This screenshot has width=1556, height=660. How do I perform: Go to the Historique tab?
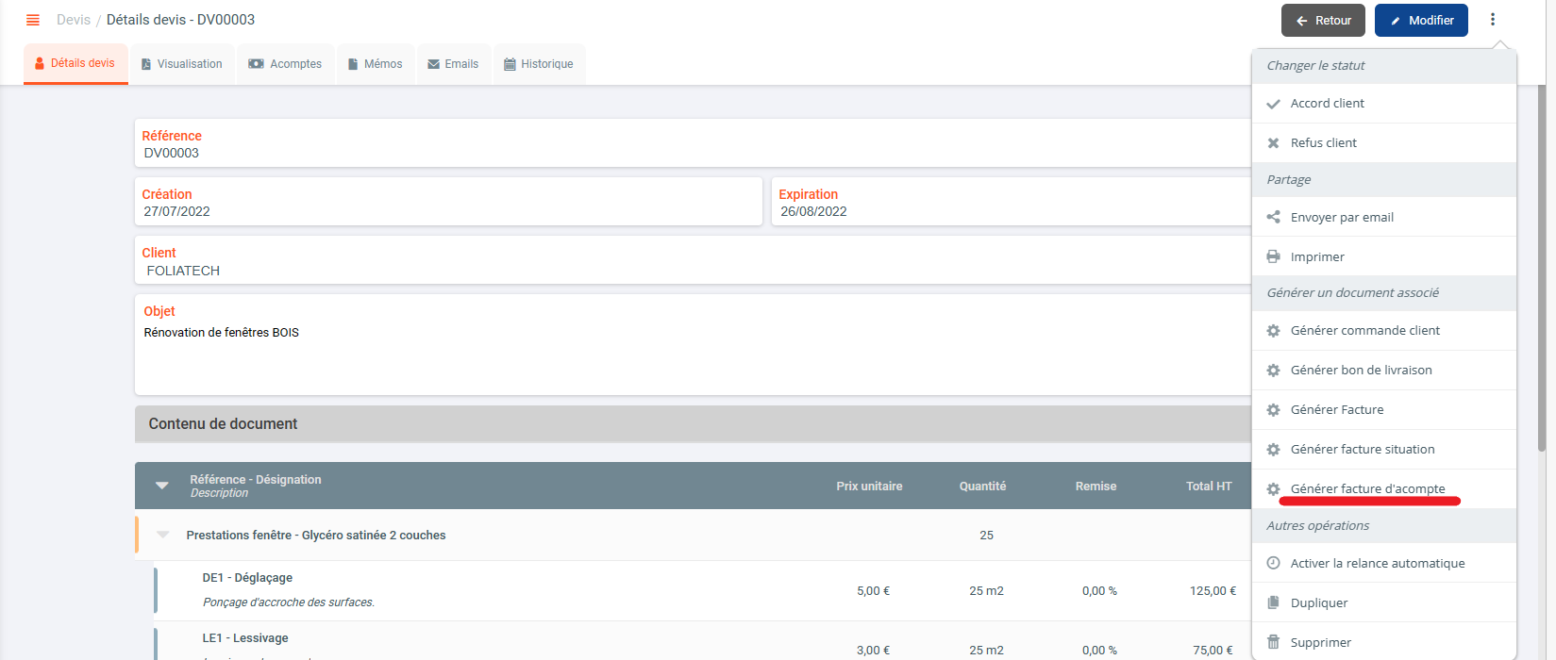point(538,64)
